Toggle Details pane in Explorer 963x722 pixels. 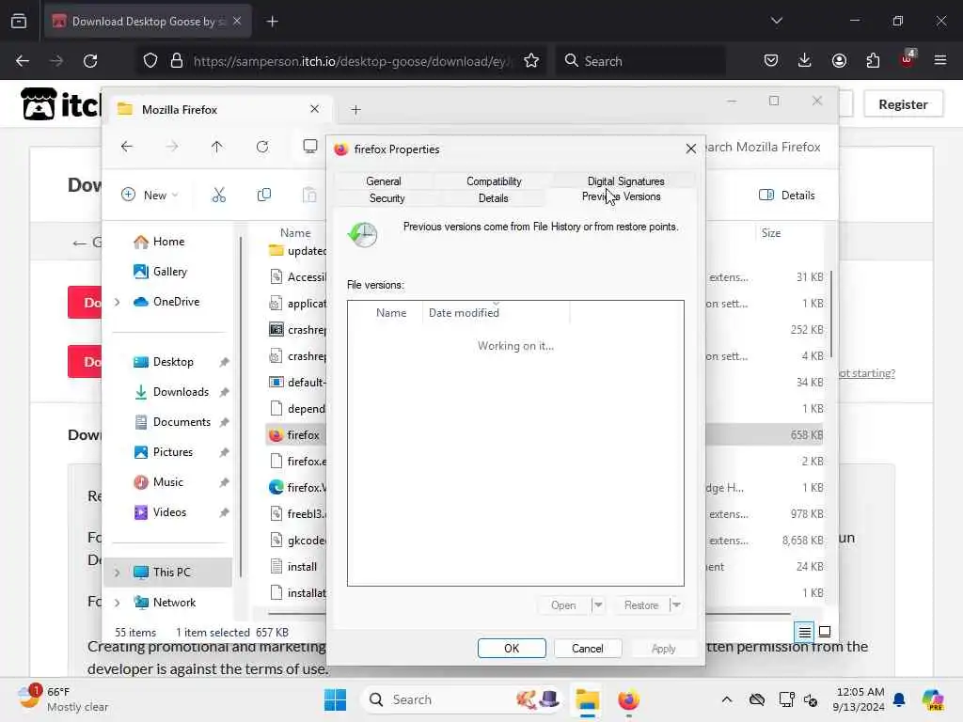click(787, 196)
